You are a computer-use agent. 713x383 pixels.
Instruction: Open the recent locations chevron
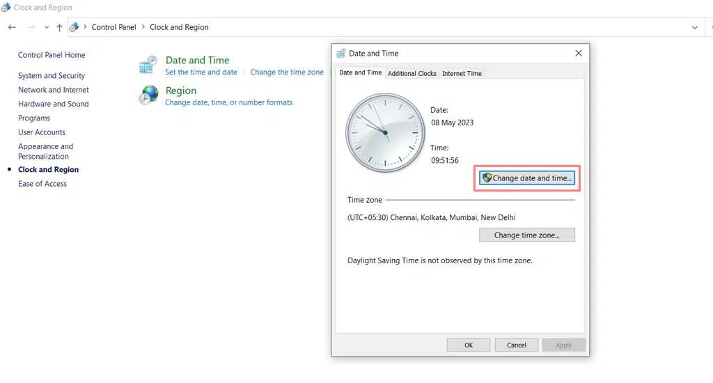pyautogui.click(x=46, y=27)
